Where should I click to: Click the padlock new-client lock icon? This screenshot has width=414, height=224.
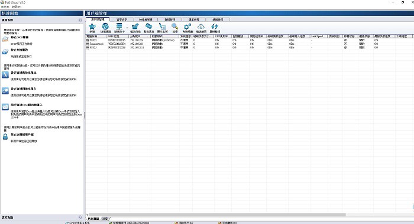5,137
